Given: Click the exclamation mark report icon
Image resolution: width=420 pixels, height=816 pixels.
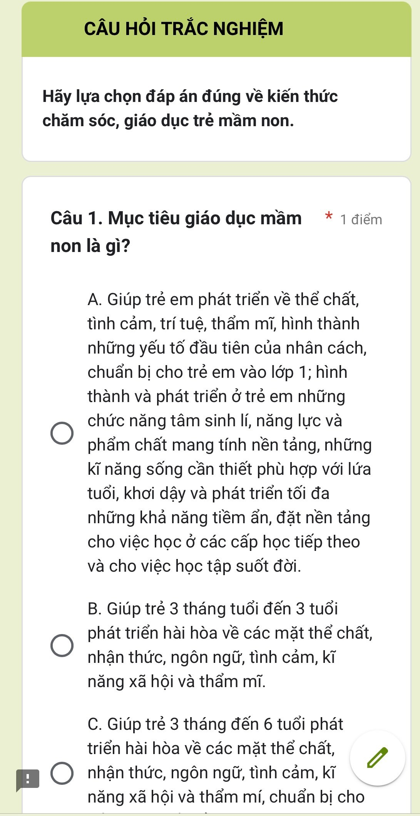Looking at the screenshot, I should click(x=27, y=779).
